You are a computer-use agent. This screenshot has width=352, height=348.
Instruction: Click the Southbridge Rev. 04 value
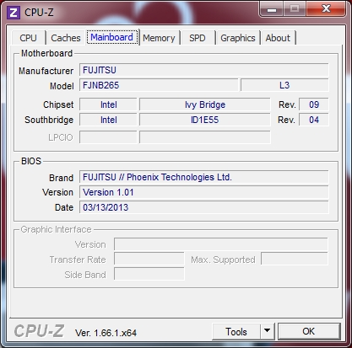[314, 120]
